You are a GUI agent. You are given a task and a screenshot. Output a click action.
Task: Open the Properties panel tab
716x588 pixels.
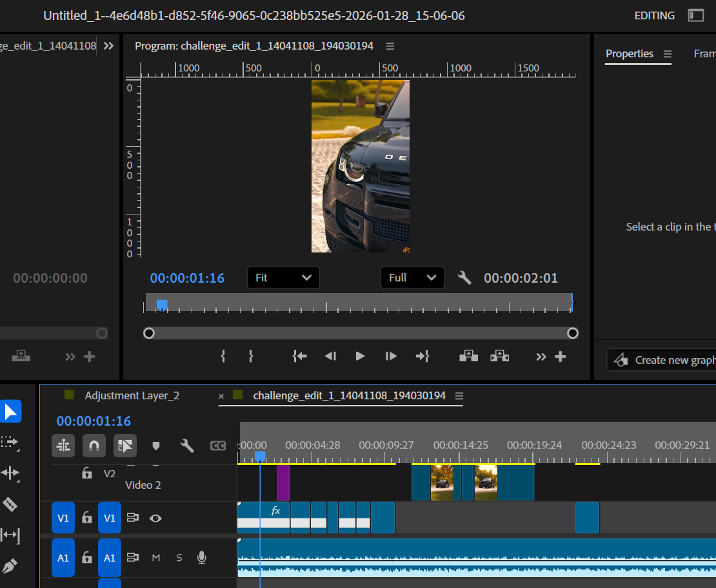coord(629,53)
